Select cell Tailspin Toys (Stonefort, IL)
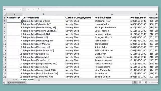This screenshot has width=161, height=91. point(44,60)
